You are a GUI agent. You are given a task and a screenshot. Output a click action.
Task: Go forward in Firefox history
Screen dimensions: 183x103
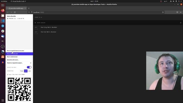click(x=11, y=12)
